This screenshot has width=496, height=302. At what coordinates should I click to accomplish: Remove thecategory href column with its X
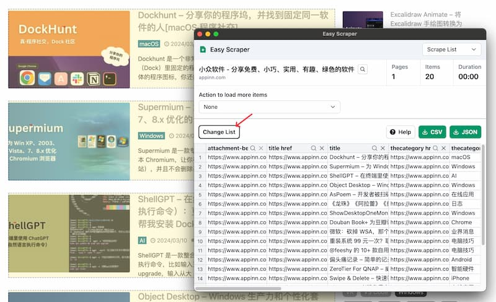[x=444, y=148]
